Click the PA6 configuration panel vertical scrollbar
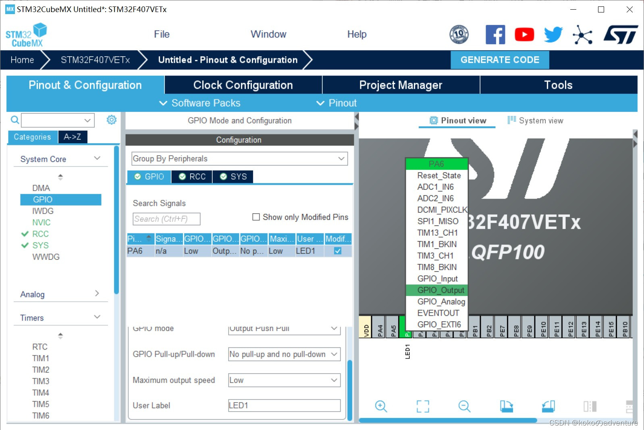This screenshot has width=644, height=430. coord(350,389)
